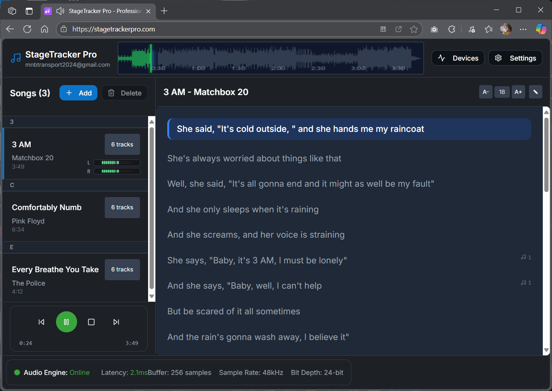Increase lyrics font size with A+

(518, 92)
